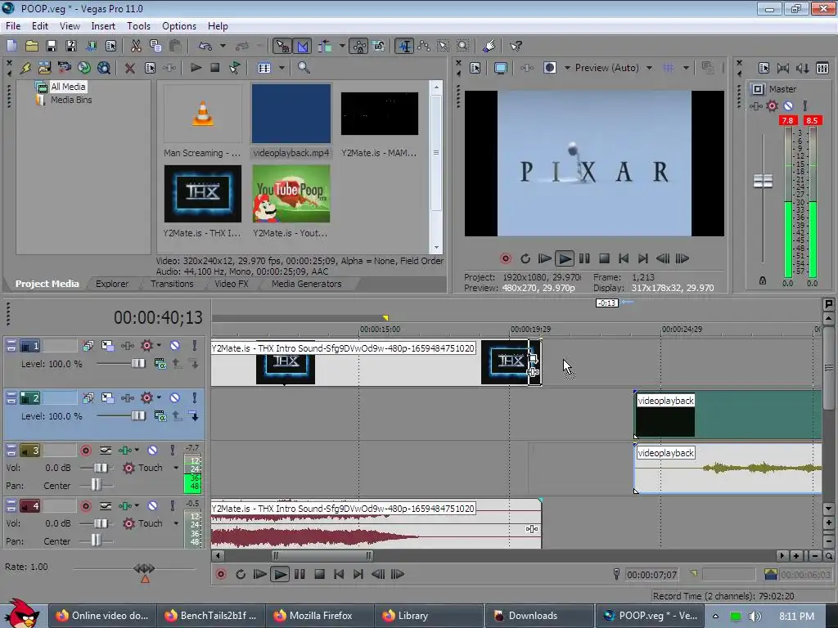Image resolution: width=838 pixels, height=628 pixels.
Task: Search the media bins with the magnifier icon
Action: click(304, 68)
